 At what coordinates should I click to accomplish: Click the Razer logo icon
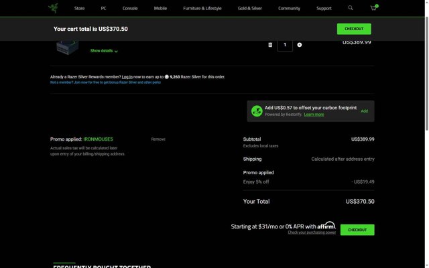coord(53,8)
